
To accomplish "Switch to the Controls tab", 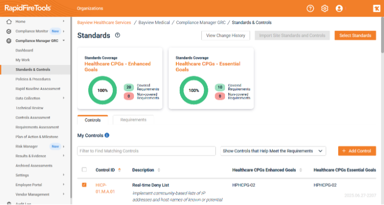I will 93,120.
